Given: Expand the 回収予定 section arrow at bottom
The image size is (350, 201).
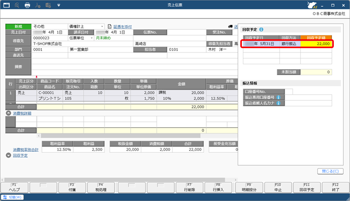Looking at the screenshot, I should point(8,155).
